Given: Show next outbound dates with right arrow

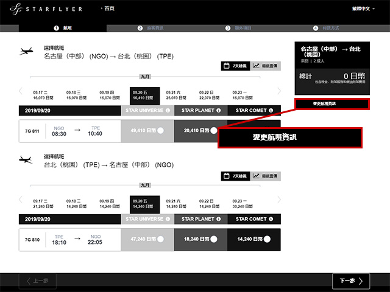Looking at the screenshot, I should coord(279,91).
